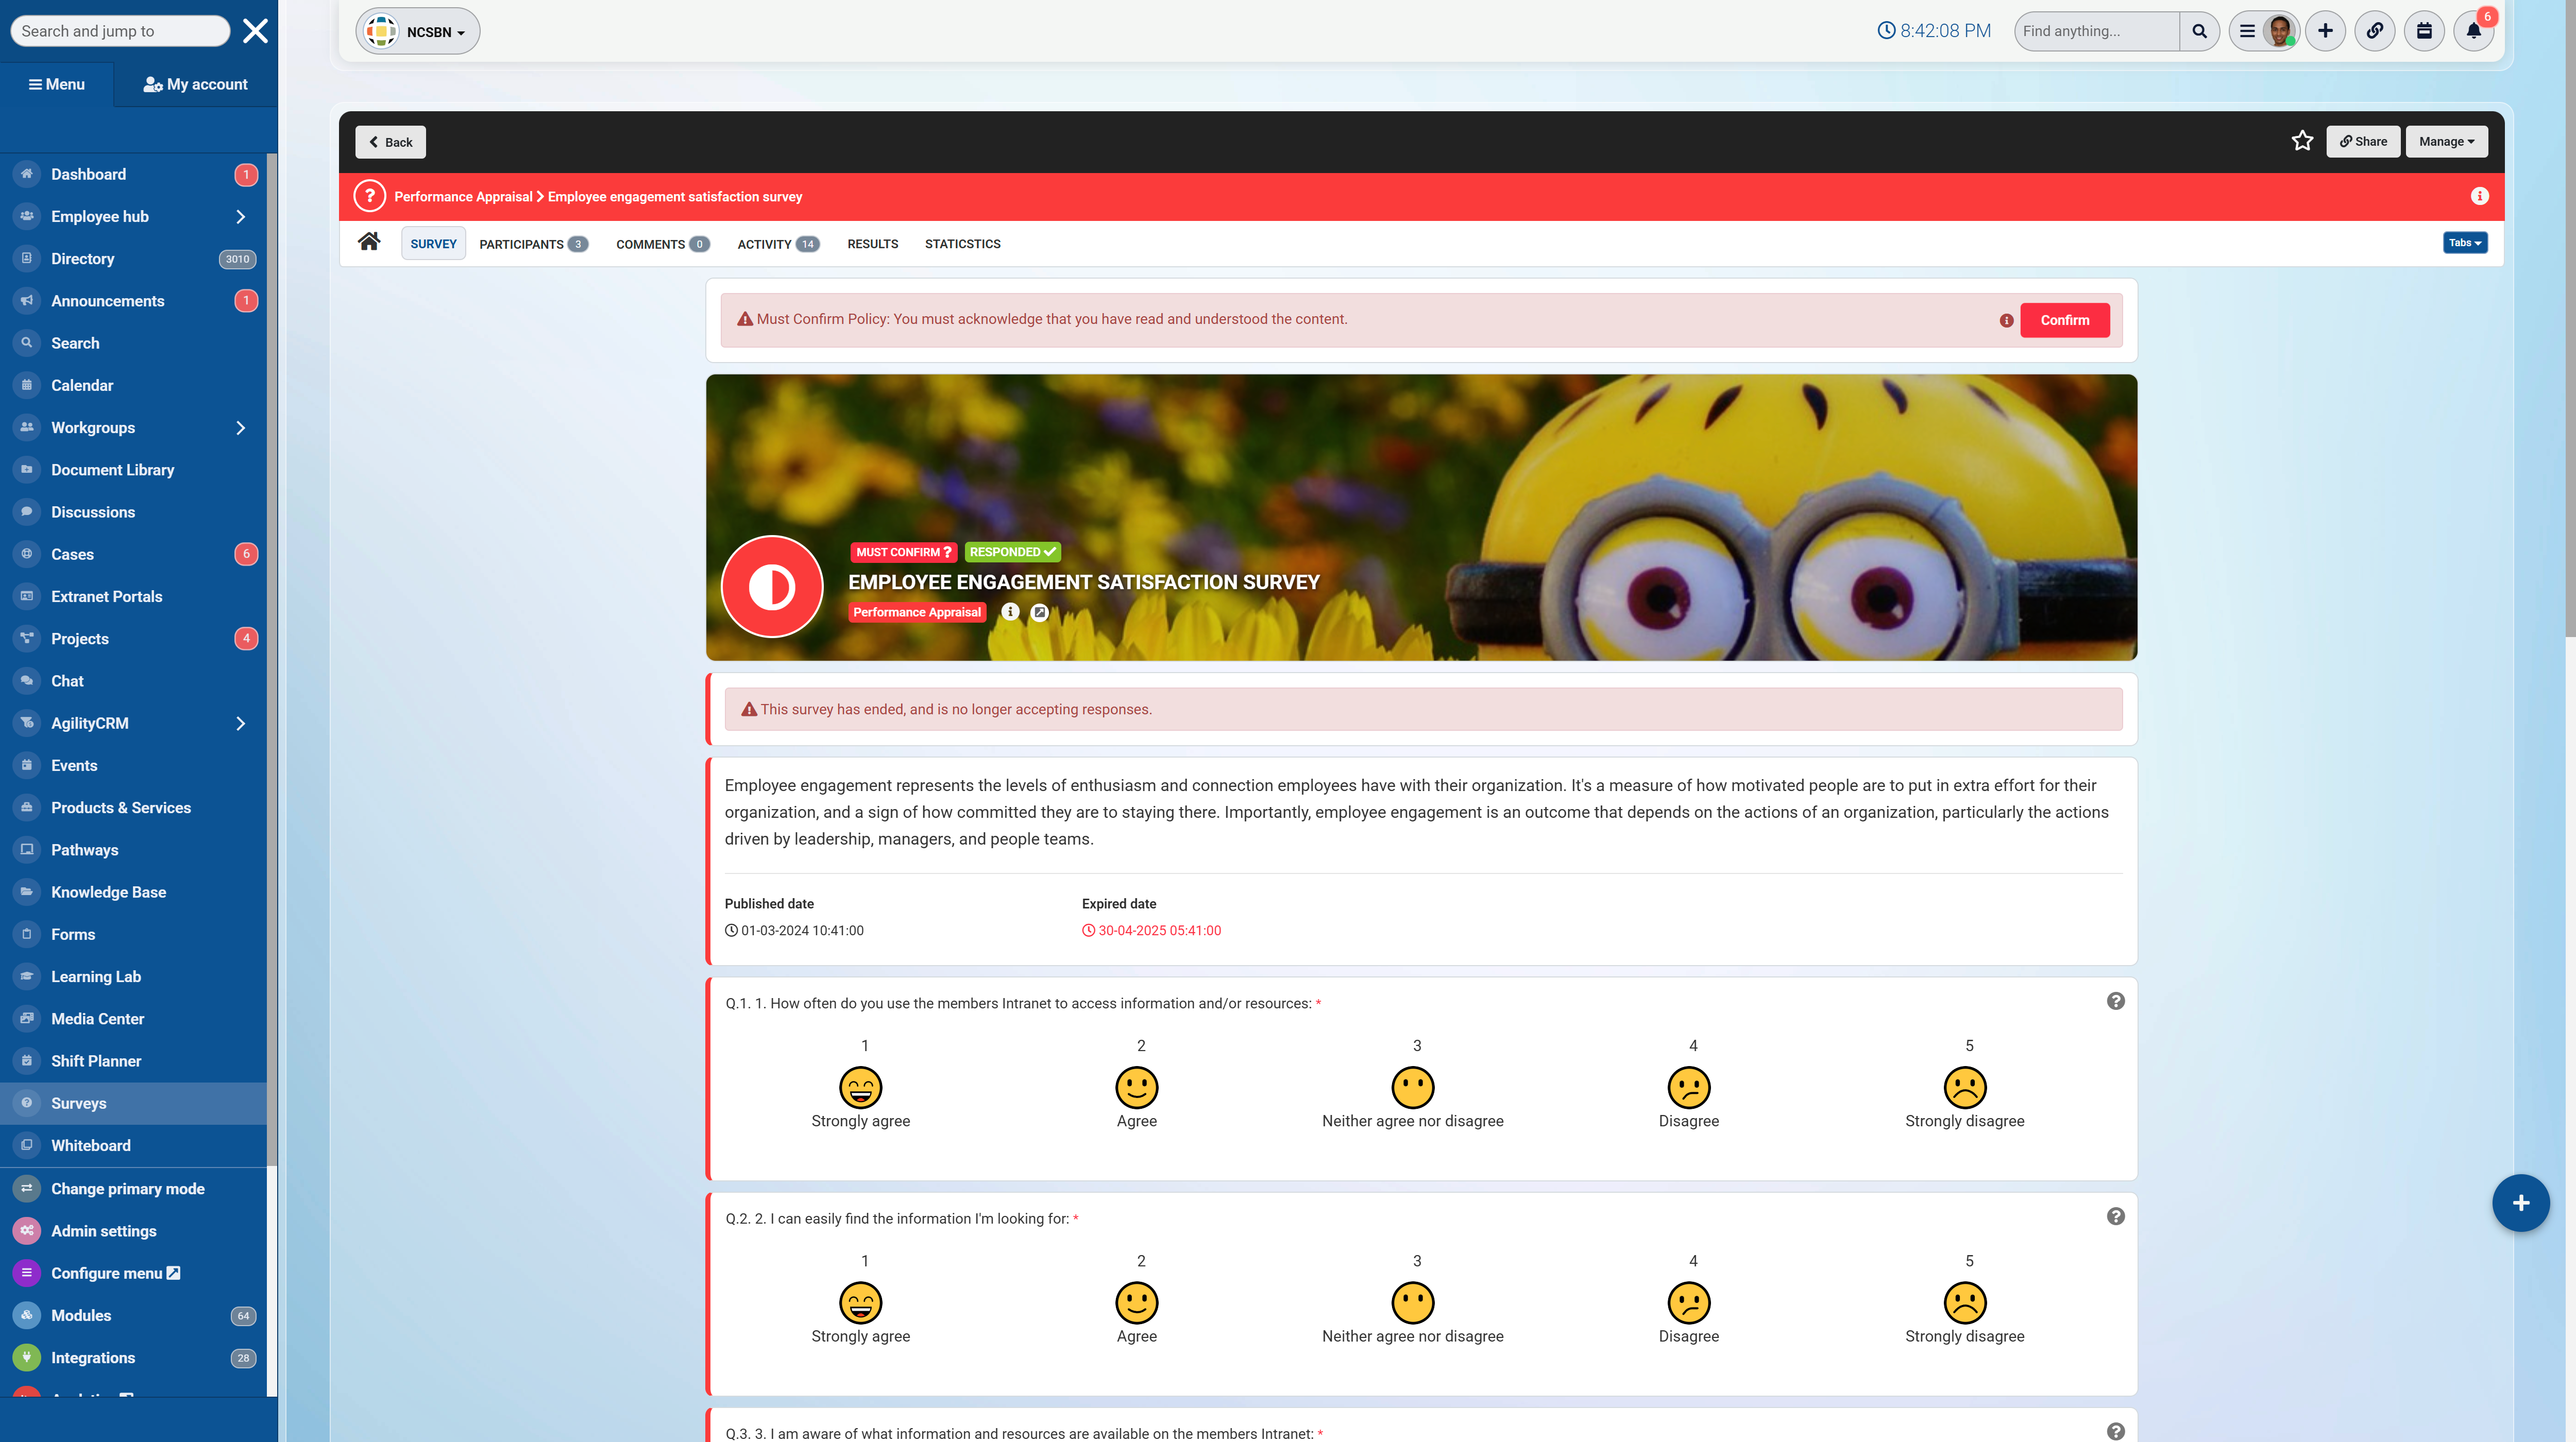This screenshot has height=1442, width=2576.
Task: Click the plus icon in top bar
Action: point(2325,31)
